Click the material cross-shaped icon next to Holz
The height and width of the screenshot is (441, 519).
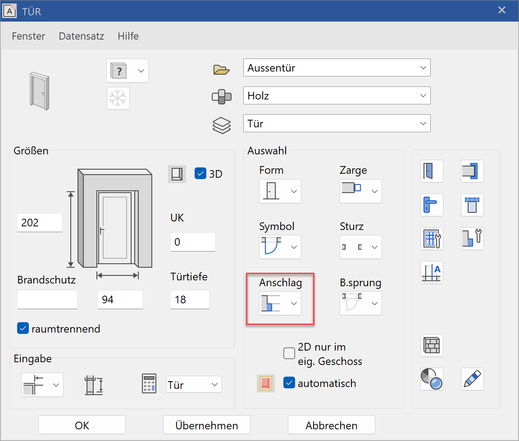point(222,97)
